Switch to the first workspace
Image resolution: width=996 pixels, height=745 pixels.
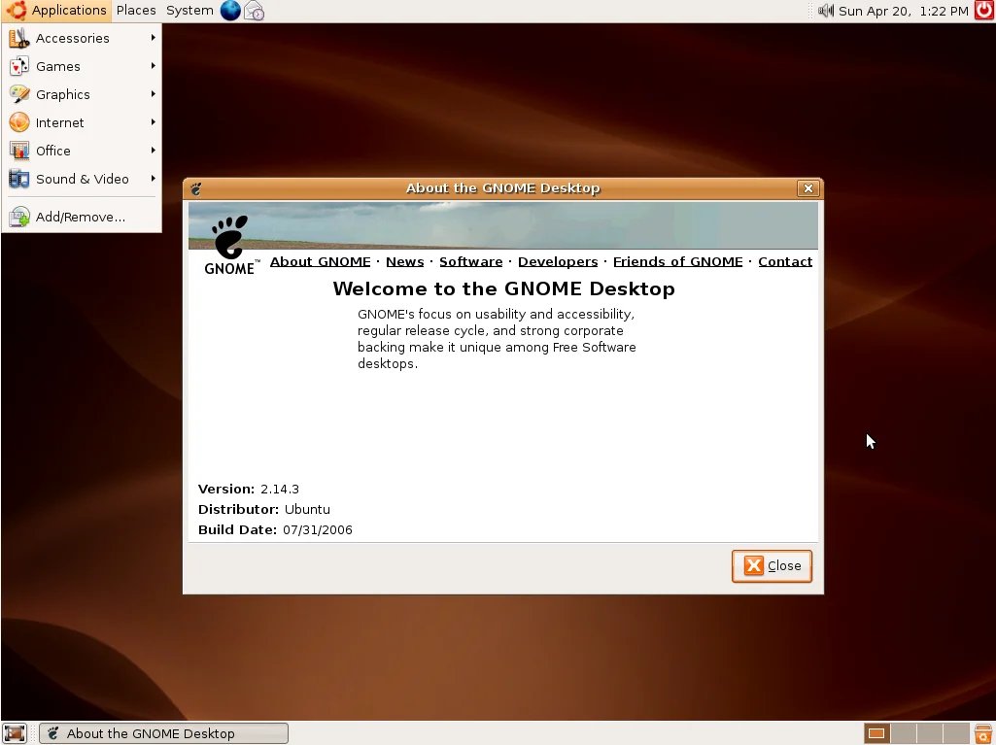click(876, 733)
